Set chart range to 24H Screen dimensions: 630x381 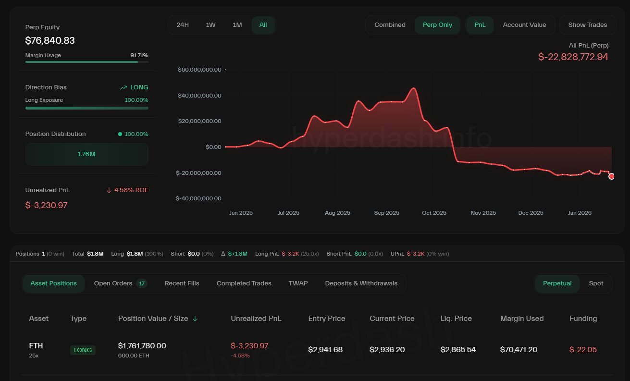pos(183,25)
